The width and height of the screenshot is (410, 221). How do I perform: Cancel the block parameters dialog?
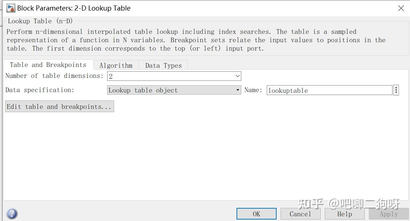click(300, 214)
